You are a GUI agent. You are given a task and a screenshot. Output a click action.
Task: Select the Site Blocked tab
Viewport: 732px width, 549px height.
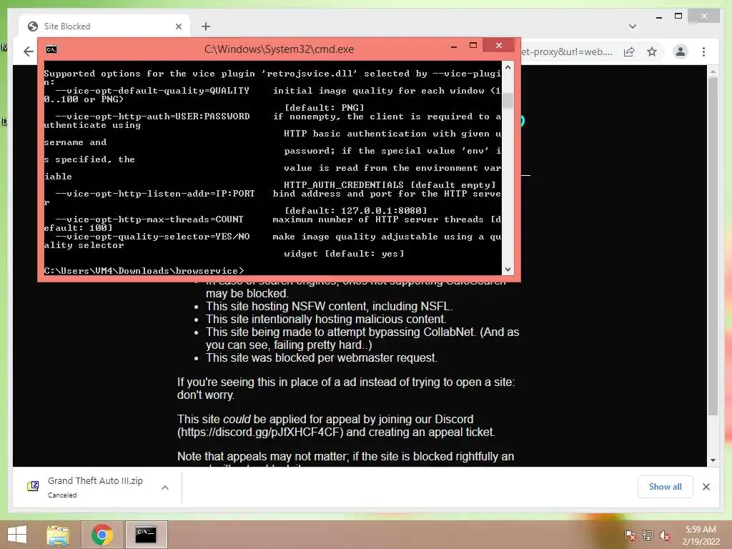coord(104,26)
